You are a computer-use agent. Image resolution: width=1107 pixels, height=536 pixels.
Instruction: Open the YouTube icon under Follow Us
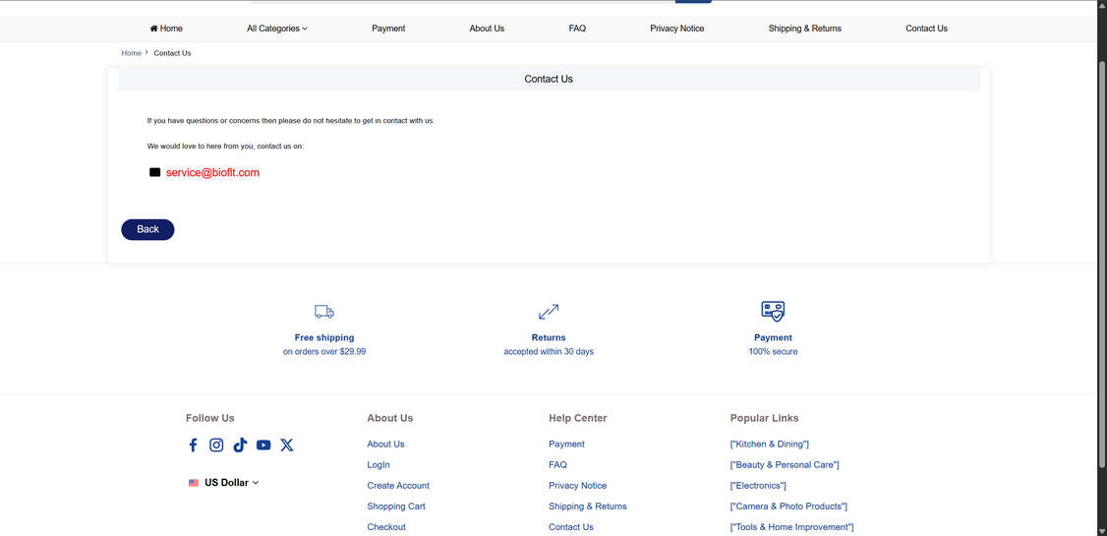[x=263, y=445]
